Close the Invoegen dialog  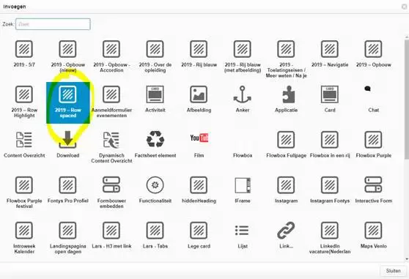click(404, 7)
